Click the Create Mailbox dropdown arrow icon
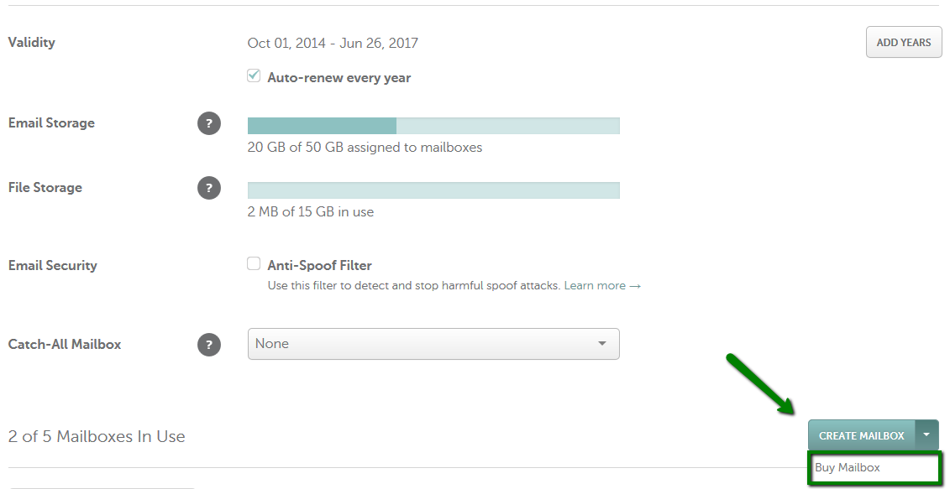Screen dimensions: 950x489 [926, 435]
